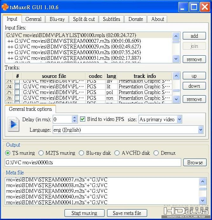Click the remove button beside Input files

click(194, 59)
